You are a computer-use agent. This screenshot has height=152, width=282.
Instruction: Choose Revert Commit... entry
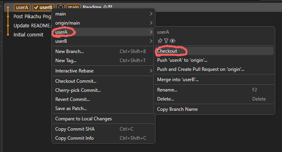pyautogui.click(x=103, y=99)
